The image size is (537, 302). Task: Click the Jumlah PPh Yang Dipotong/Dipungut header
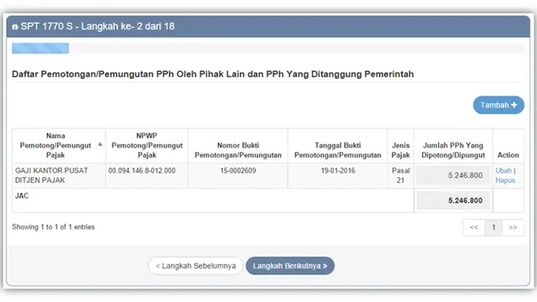pos(453,145)
